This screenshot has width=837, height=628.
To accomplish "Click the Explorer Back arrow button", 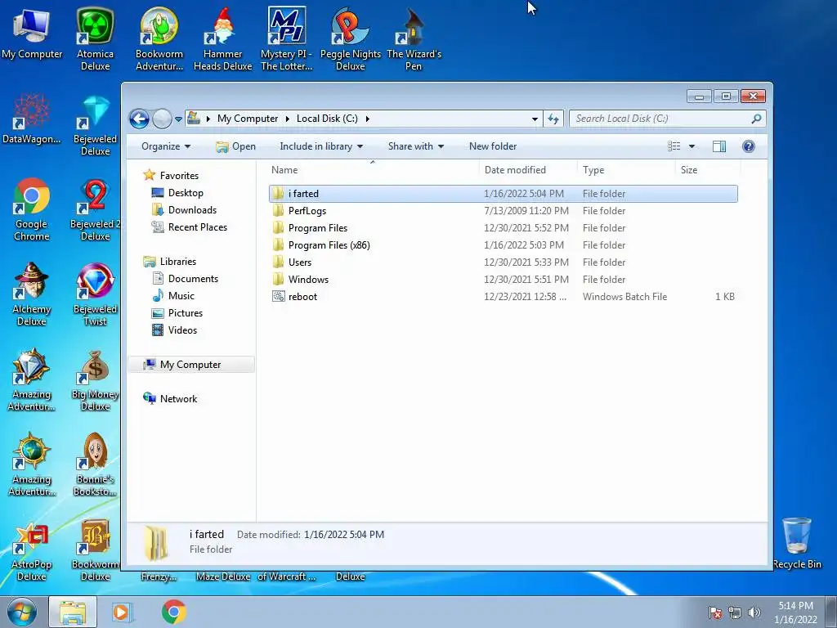I will tap(139, 119).
